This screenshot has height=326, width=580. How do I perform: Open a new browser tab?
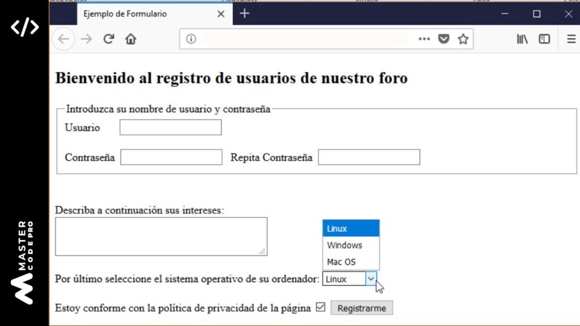click(x=244, y=13)
